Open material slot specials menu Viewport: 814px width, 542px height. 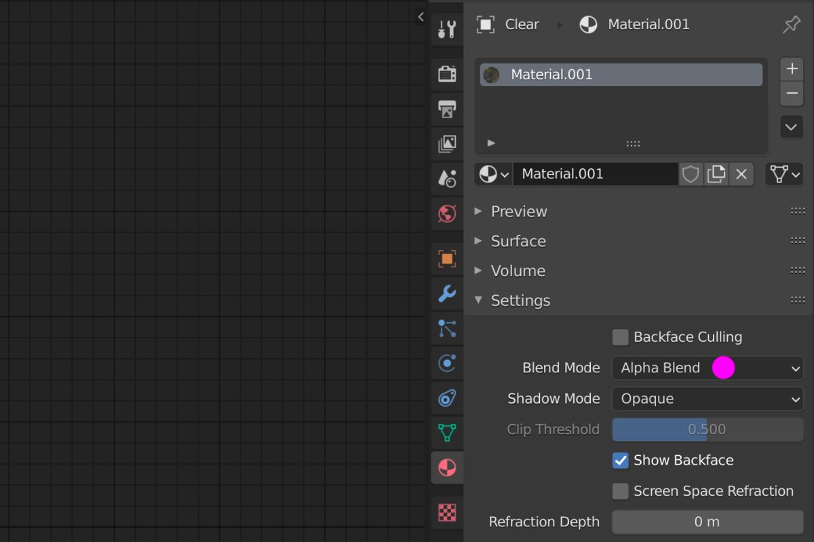pos(792,127)
